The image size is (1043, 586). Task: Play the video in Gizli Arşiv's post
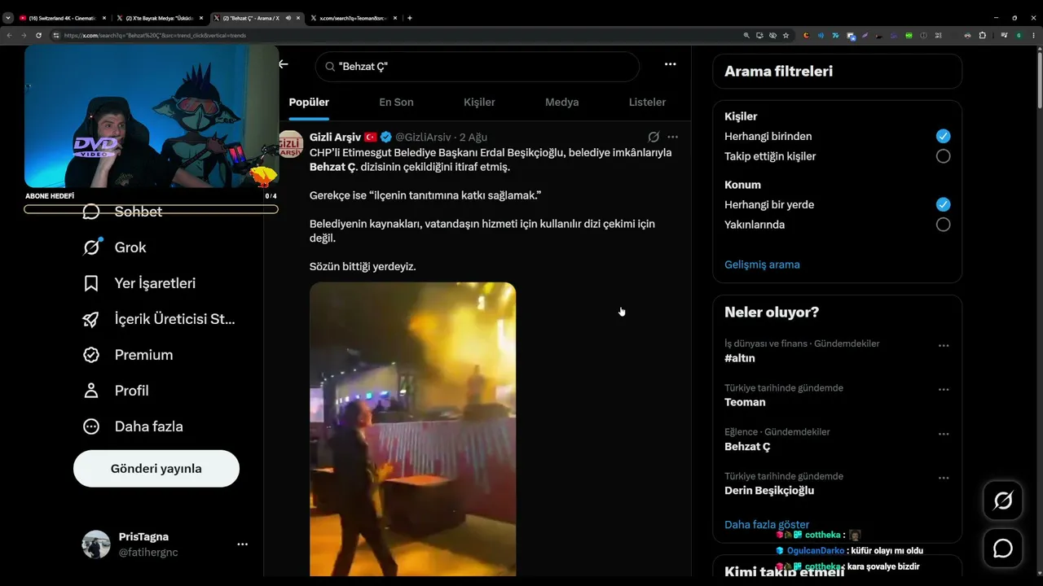412,429
